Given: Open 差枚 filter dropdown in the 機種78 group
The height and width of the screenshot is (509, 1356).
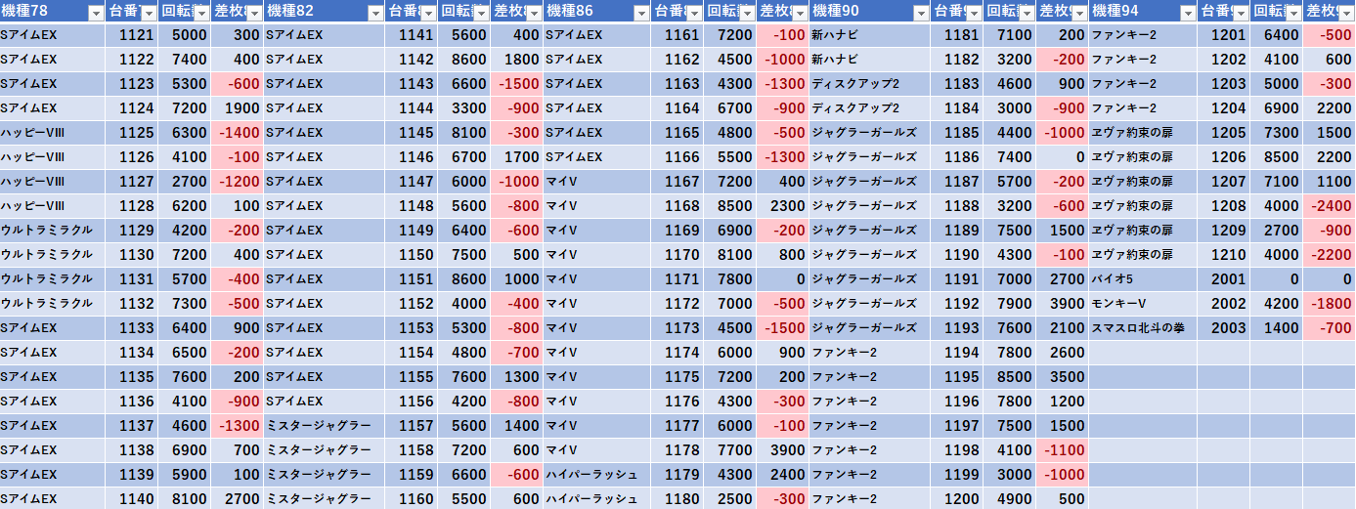Looking at the screenshot, I should pyautogui.click(x=255, y=13).
